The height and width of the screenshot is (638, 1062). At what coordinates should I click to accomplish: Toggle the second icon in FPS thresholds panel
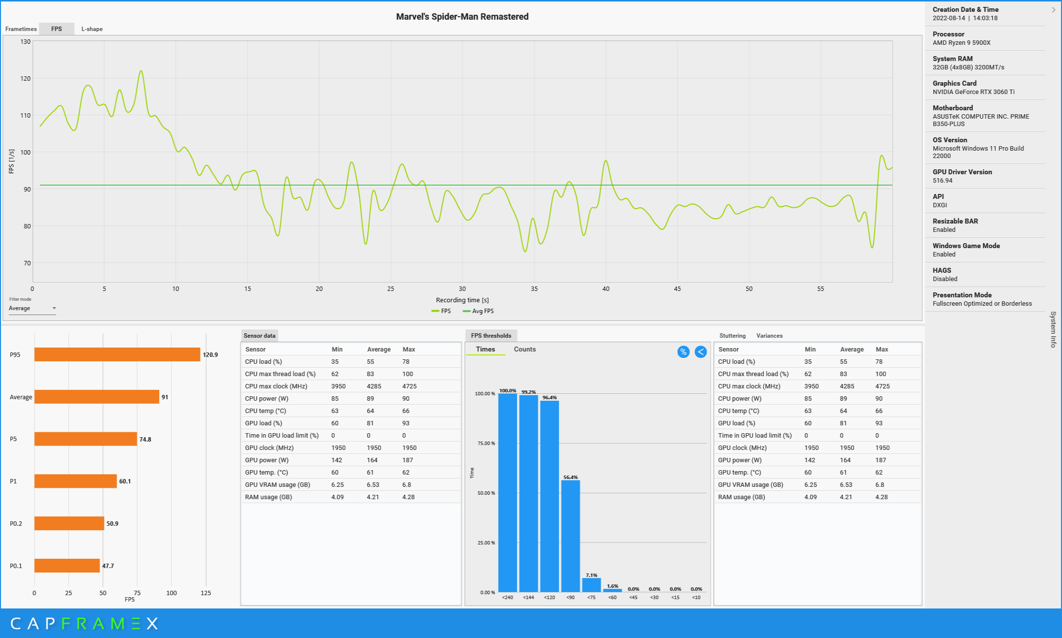tap(699, 350)
